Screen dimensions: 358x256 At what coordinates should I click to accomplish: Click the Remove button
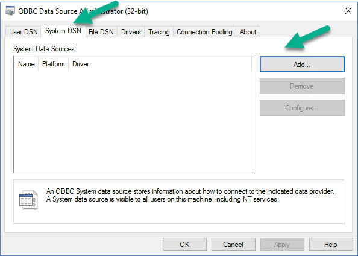302,86
